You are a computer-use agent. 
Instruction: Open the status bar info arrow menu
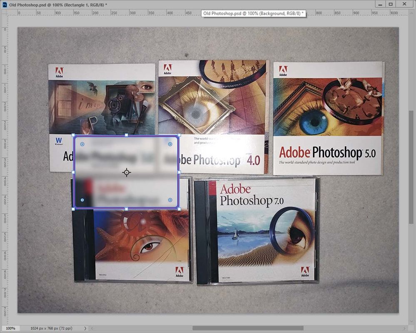click(x=85, y=328)
